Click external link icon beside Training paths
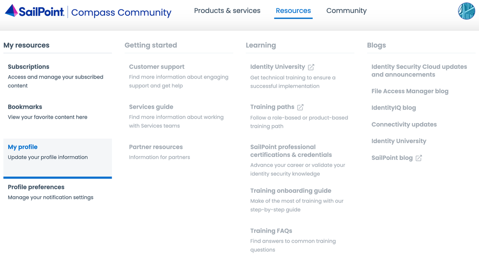Screen dimensions: 479x256 coord(300,107)
